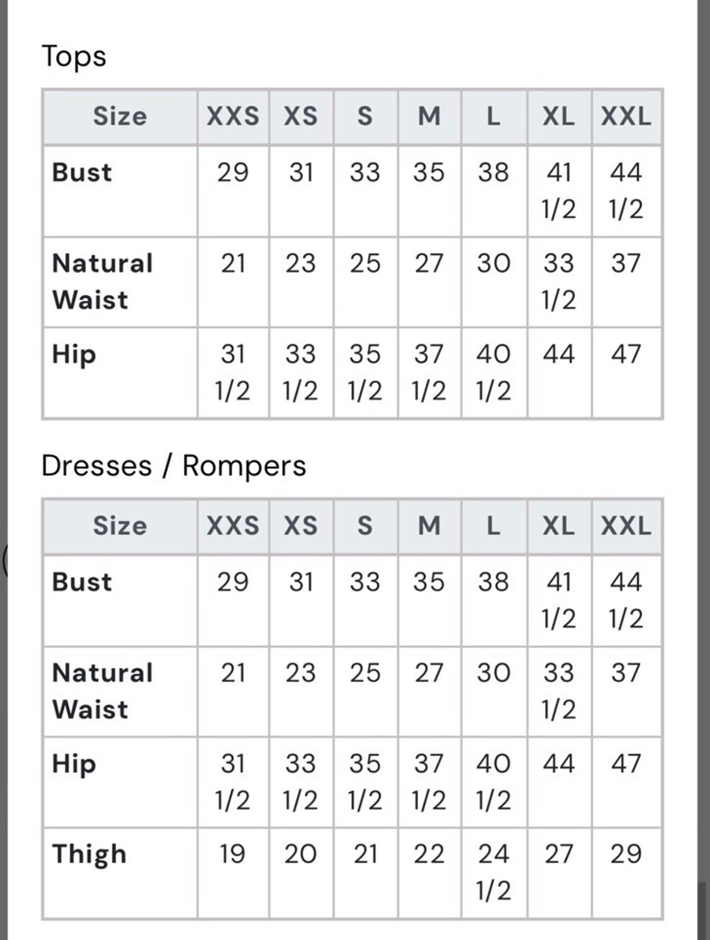Click Hip row label in Tops table
Screen dimensions: 710x940
73,355
